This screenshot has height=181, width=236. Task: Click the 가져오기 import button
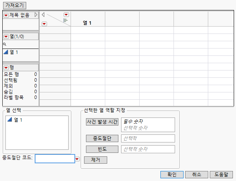(15, 5)
